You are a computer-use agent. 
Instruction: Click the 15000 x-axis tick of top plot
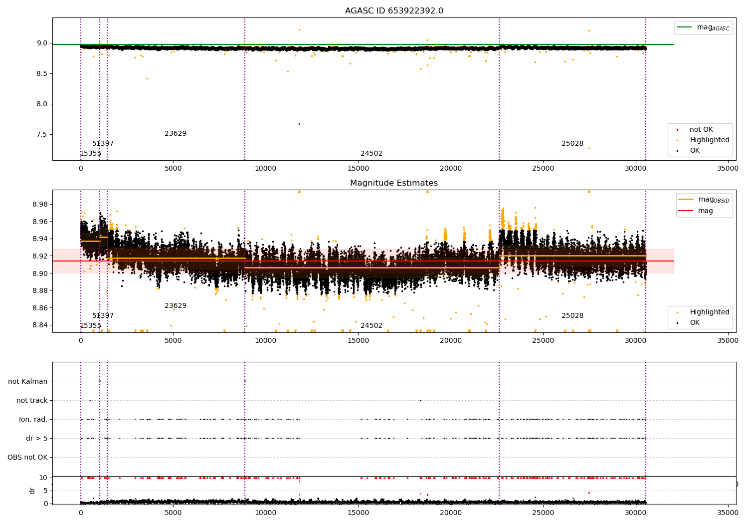coord(358,169)
